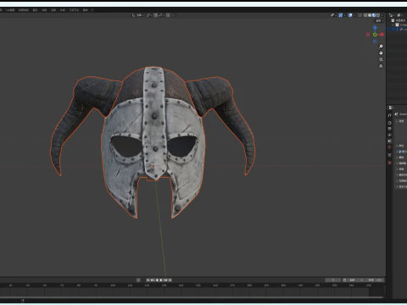Click the pan hand icon in viewport
Screen dimensions: 407x305
pos(381,53)
